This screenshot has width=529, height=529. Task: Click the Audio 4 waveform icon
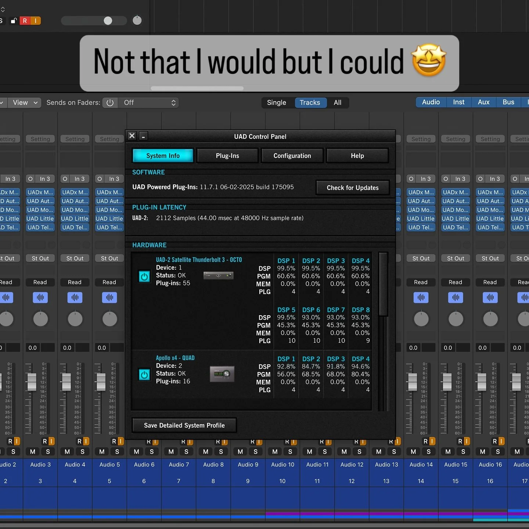75,298
